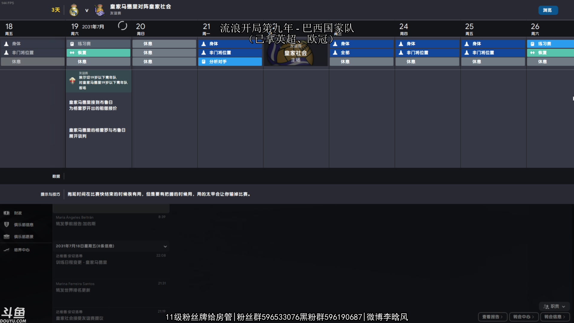This screenshot has height=323, width=574.
Task: Open the 职责 responsibilities dropdown
Action: point(555,306)
